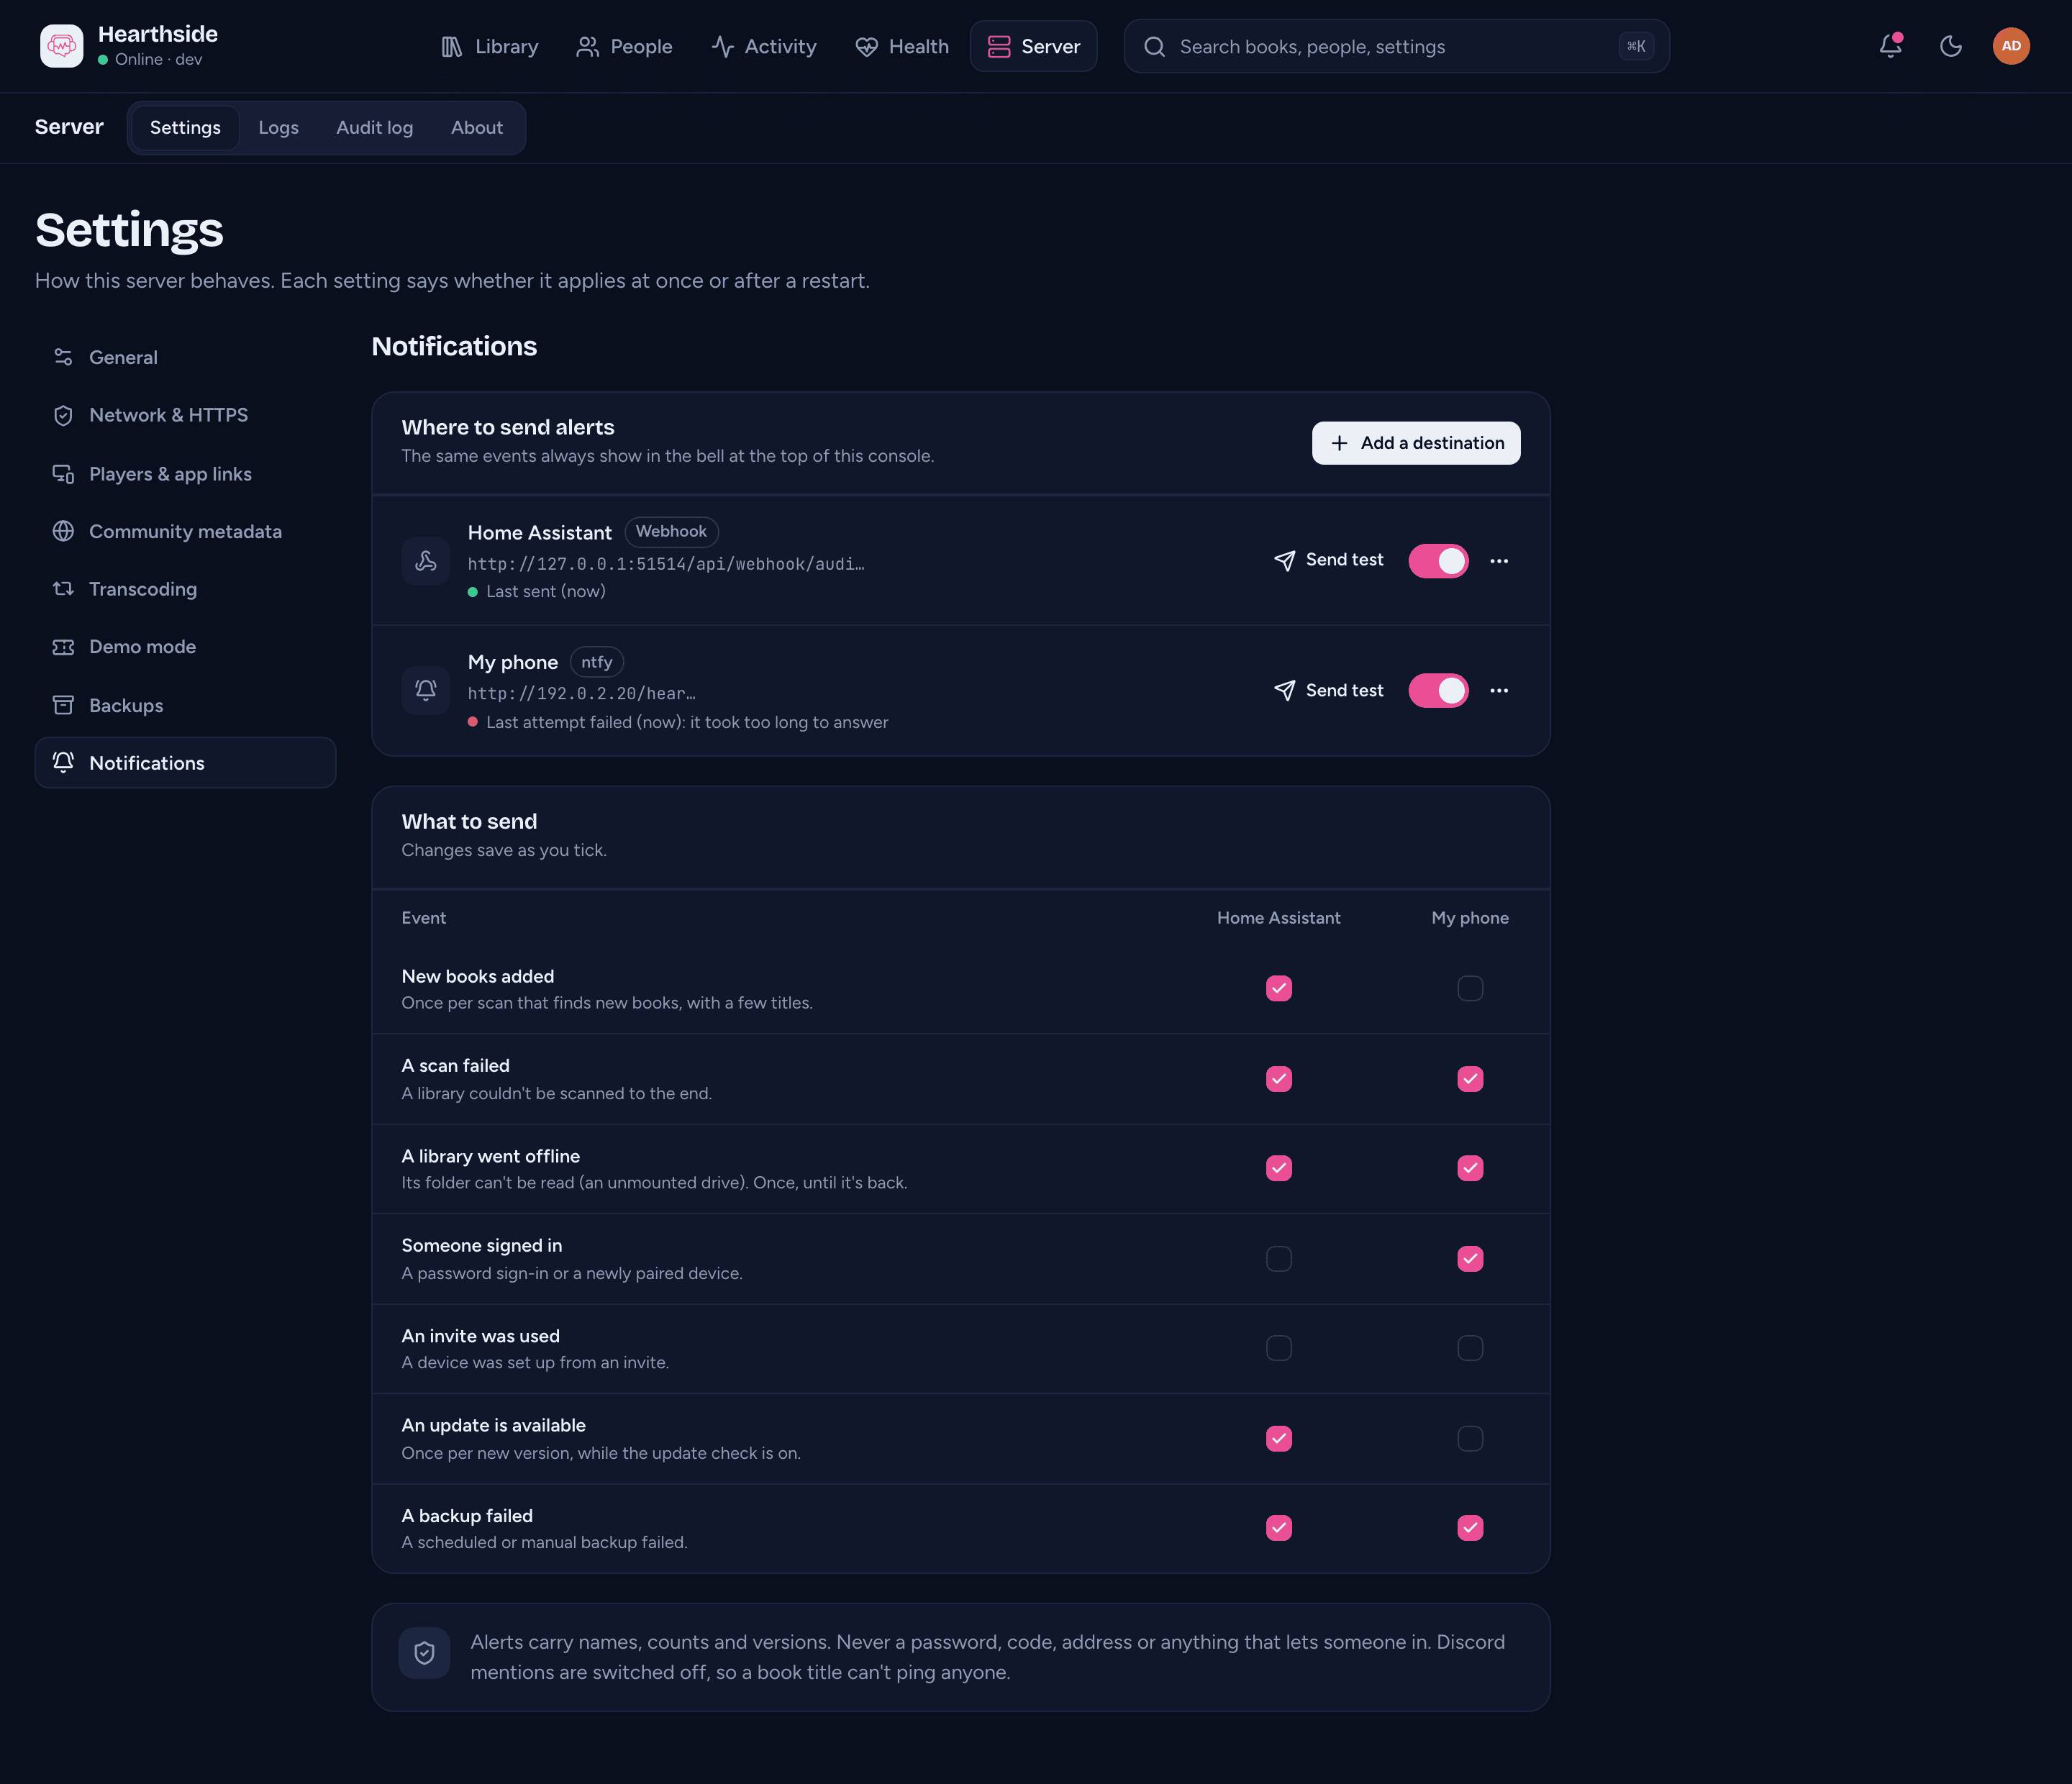The width and height of the screenshot is (2072, 1784).
Task: Uncheck A library went offline for My phone
Action: point(1470,1168)
